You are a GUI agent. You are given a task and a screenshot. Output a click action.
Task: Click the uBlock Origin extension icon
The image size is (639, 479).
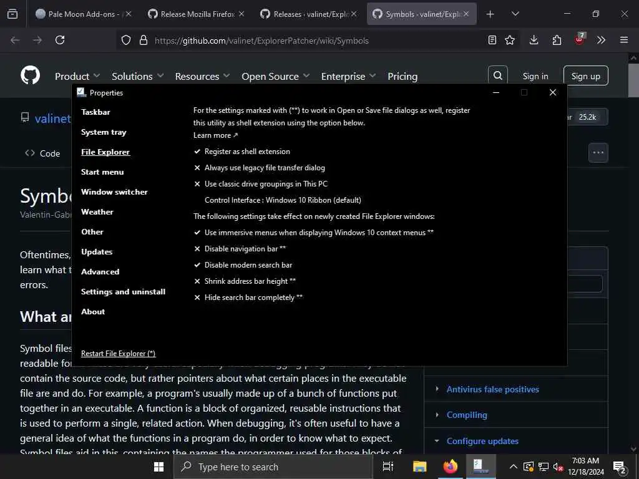[x=579, y=39]
